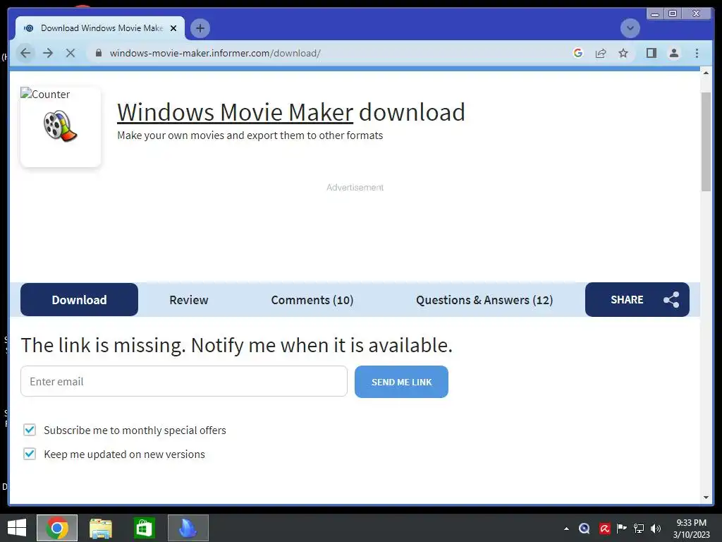This screenshot has height=542, width=722.
Task: Open Chrome from the taskbar
Action: point(57,528)
